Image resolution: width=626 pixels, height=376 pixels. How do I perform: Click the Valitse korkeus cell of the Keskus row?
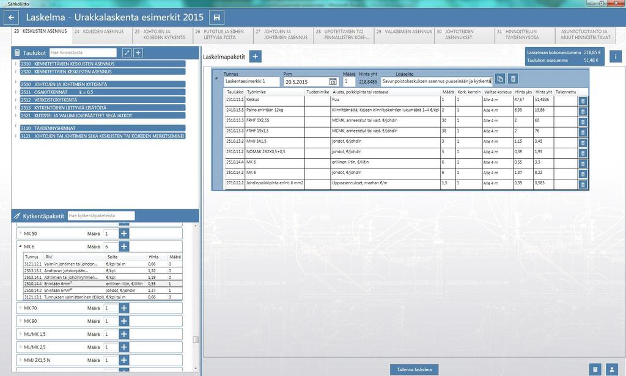[x=498, y=100]
